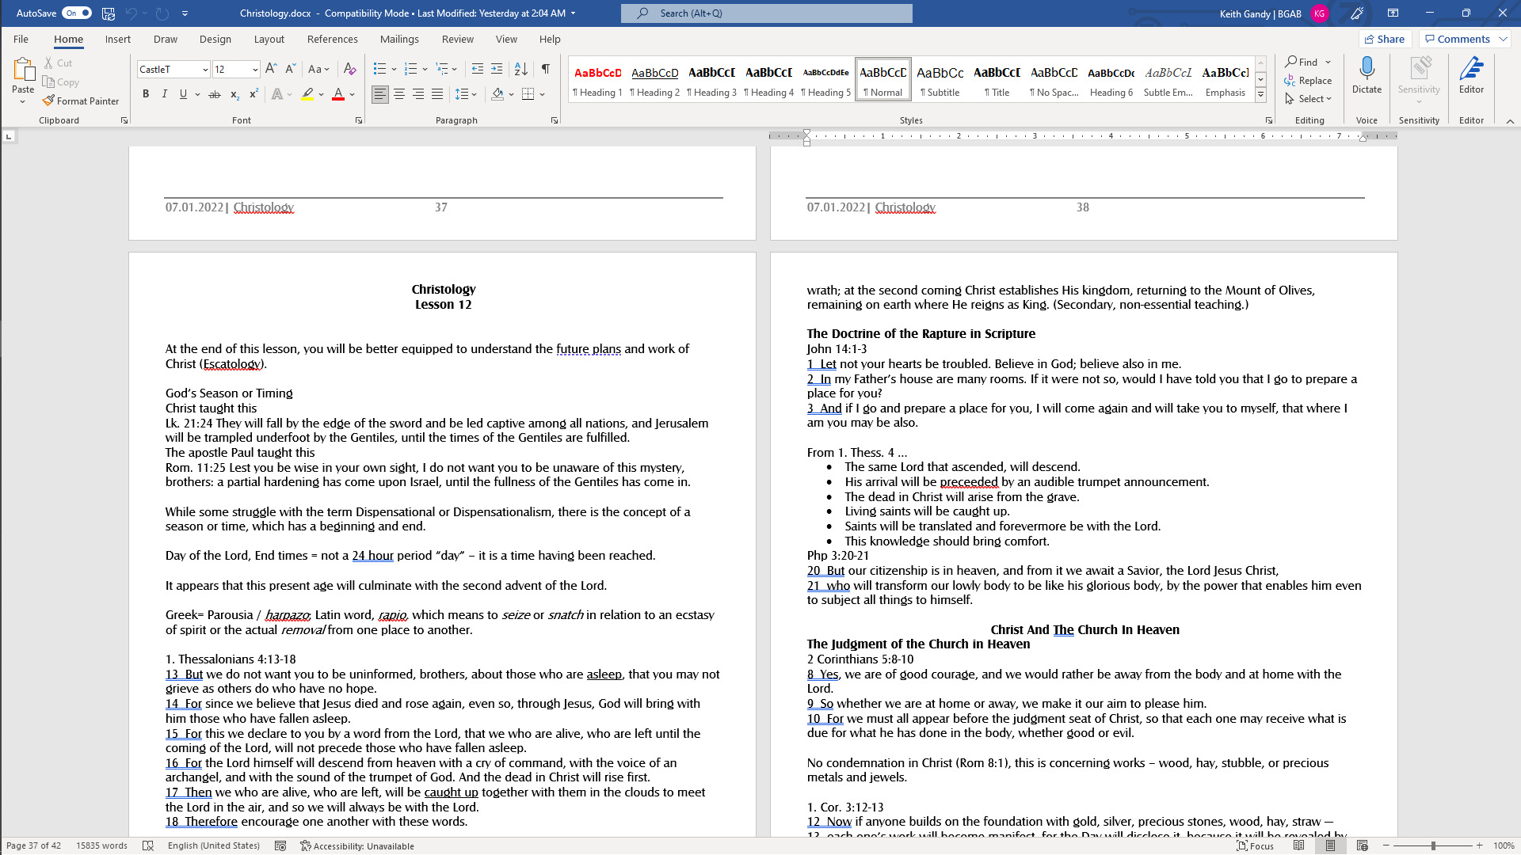1521x855 pixels.
Task: Click the Paste icon
Action: point(23,71)
